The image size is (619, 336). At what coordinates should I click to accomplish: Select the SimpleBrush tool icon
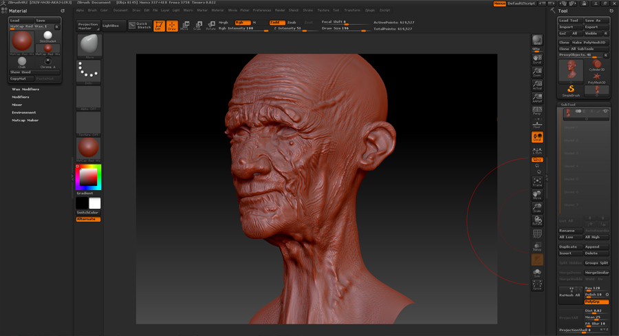point(571,90)
